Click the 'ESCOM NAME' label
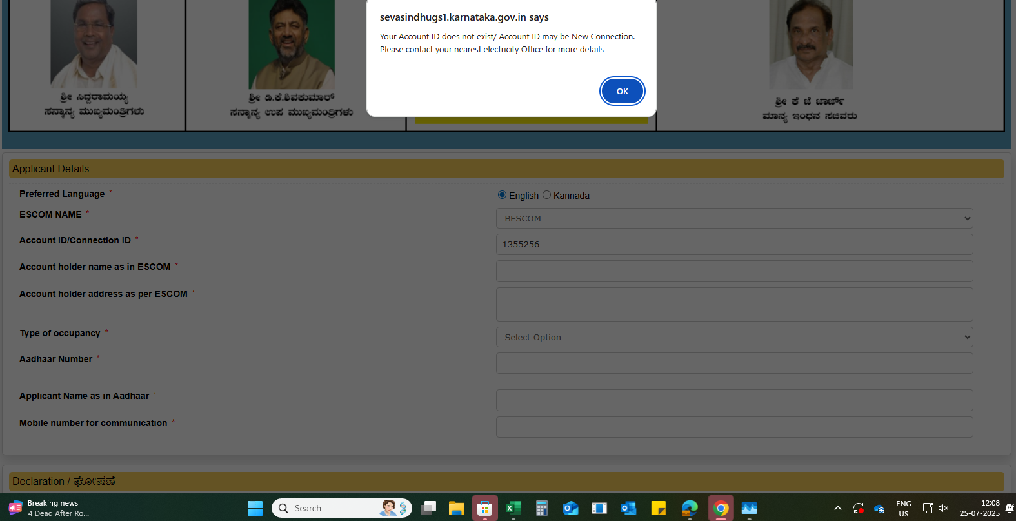 50,214
